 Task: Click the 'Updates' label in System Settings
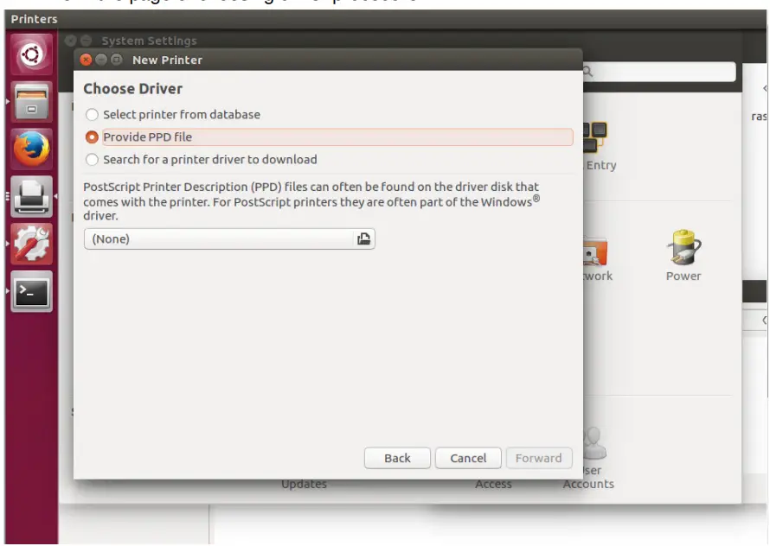pyautogui.click(x=304, y=484)
